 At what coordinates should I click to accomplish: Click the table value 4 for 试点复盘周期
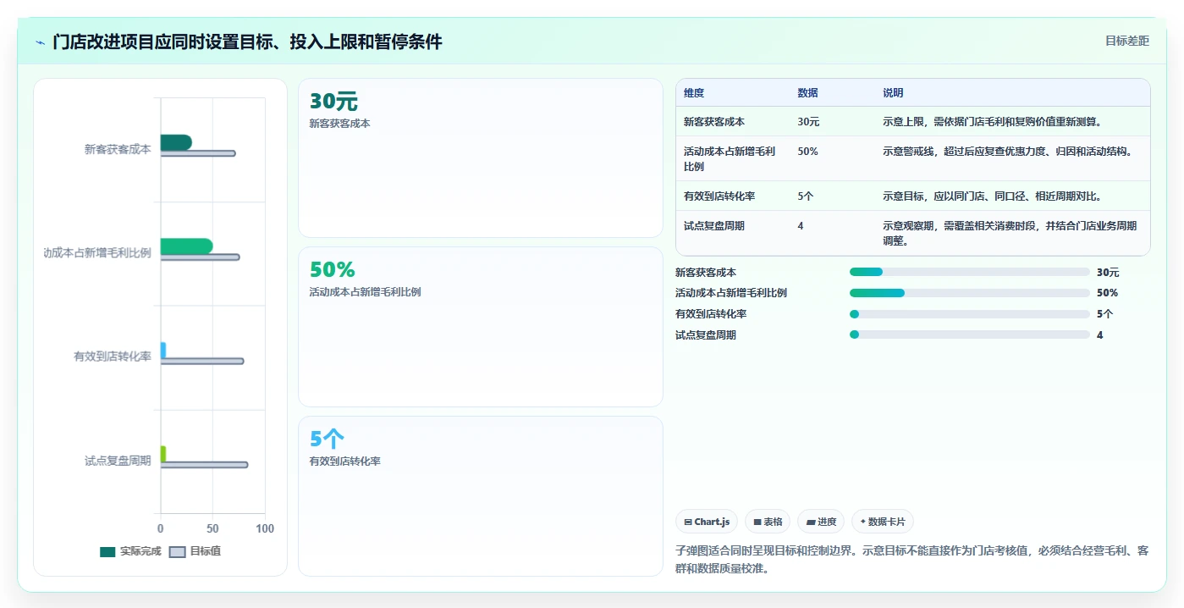coord(801,226)
